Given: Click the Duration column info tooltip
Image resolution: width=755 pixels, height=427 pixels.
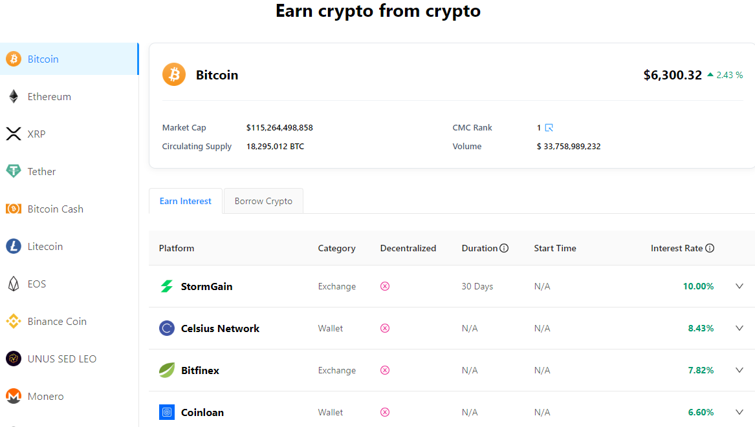Looking at the screenshot, I should coord(505,247).
